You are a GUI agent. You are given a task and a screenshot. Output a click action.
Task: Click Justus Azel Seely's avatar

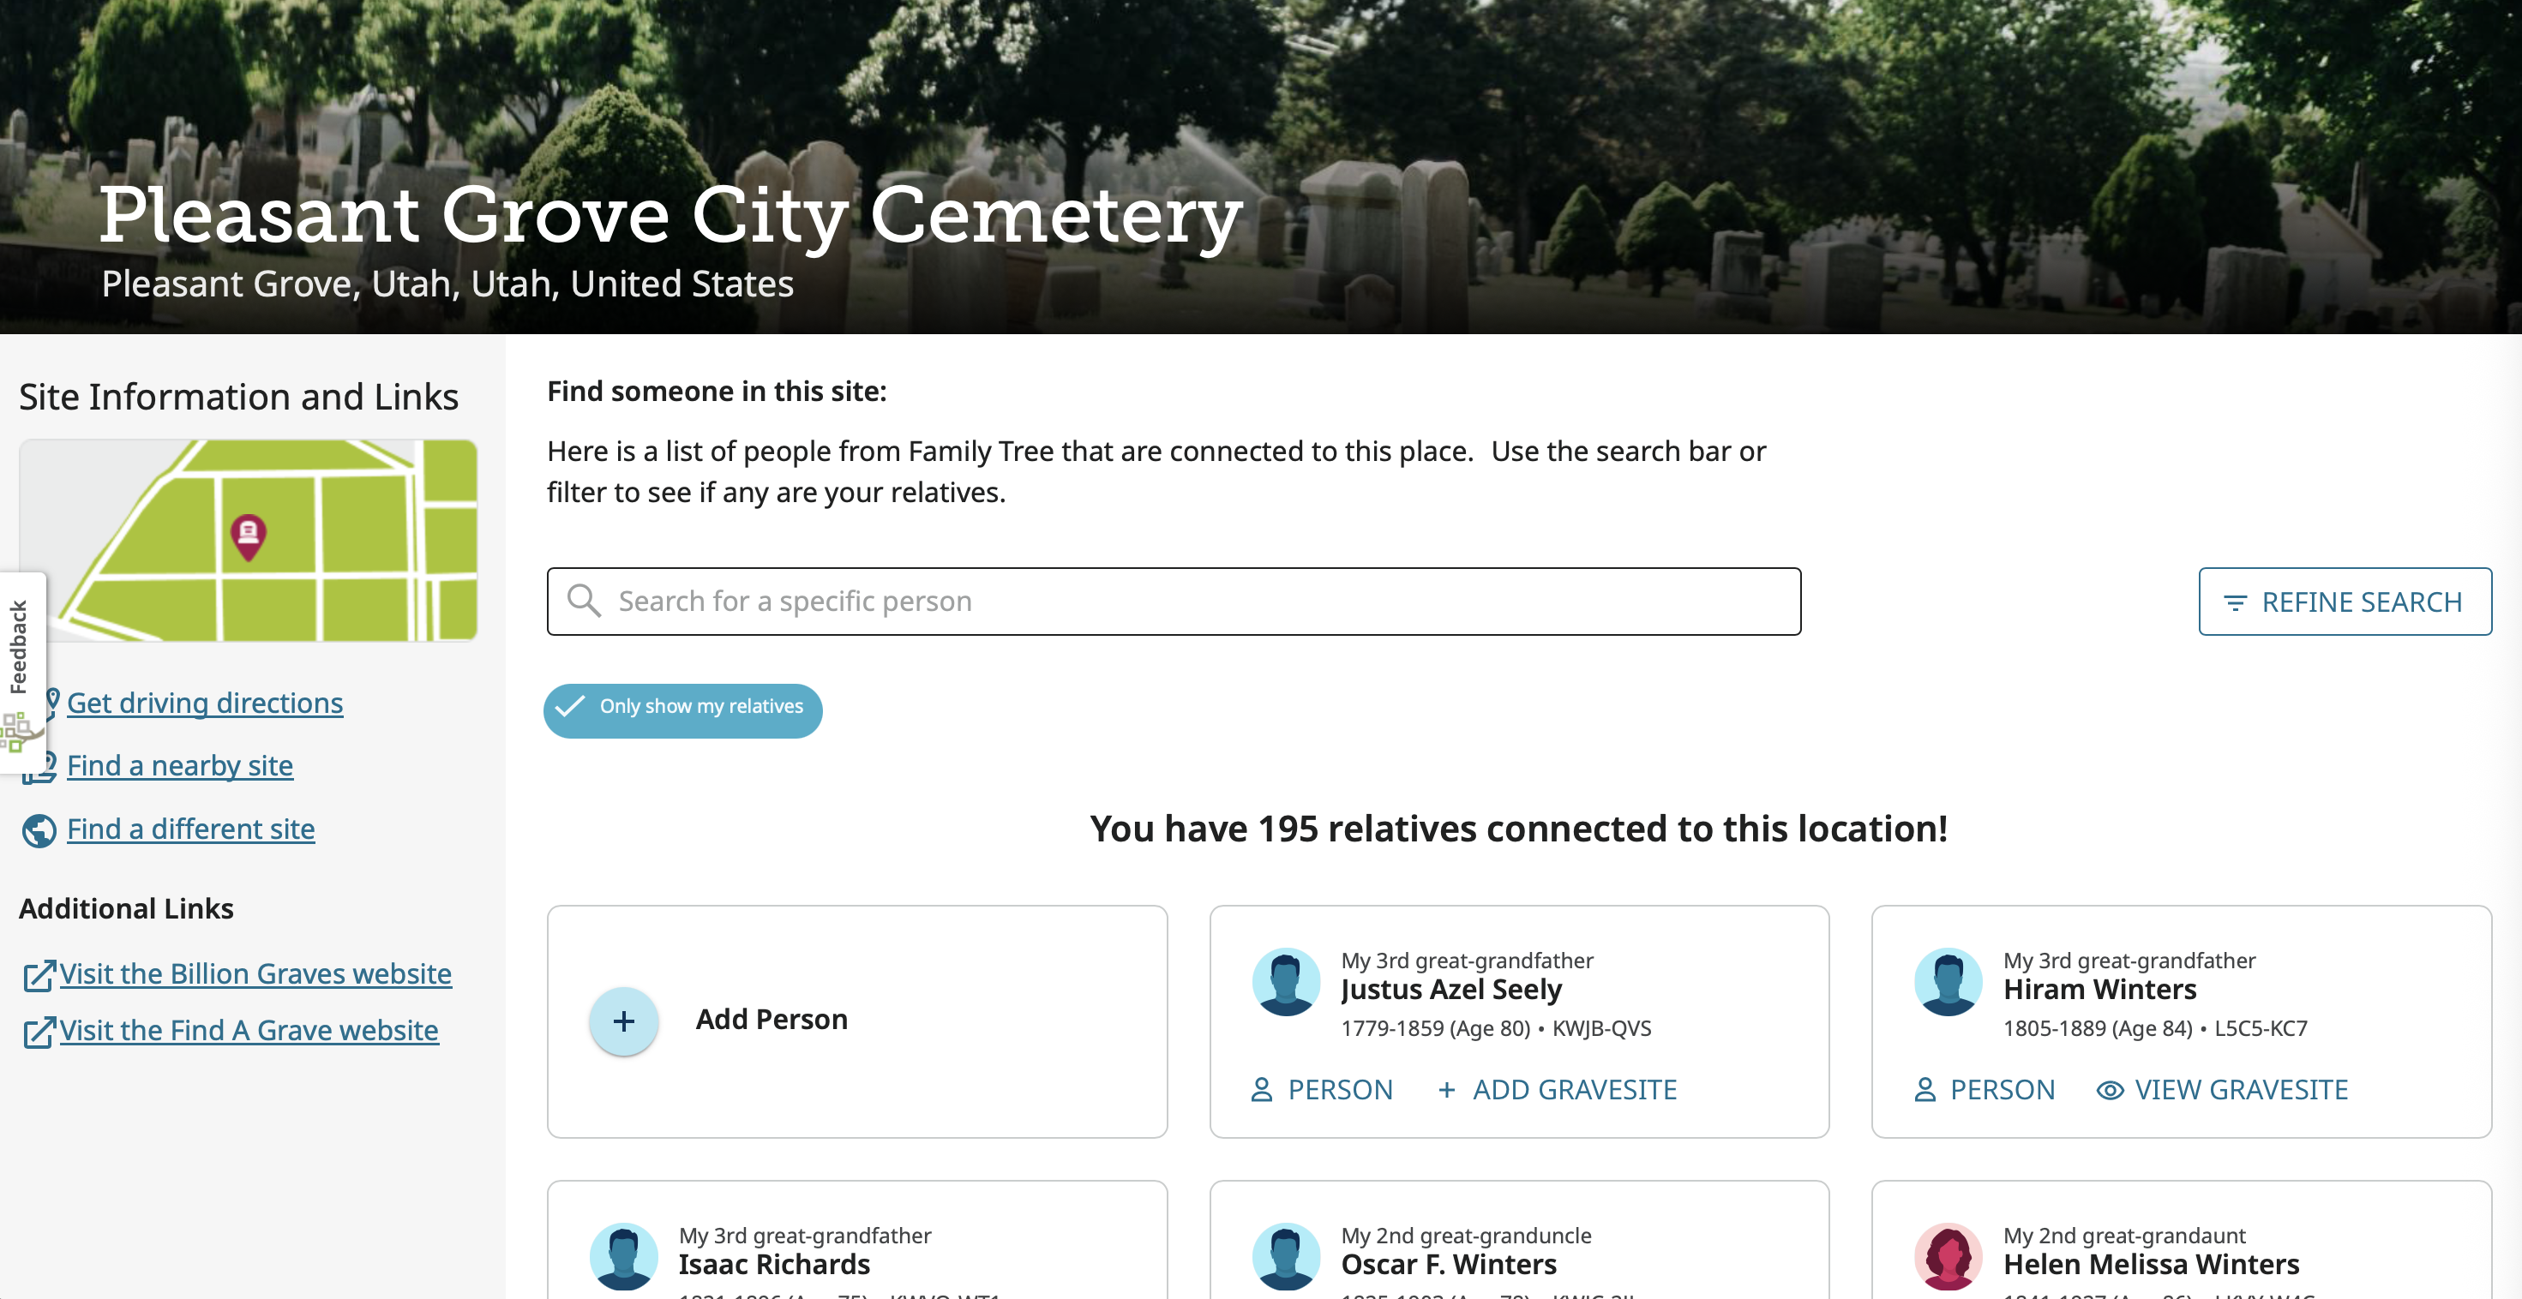(x=1286, y=981)
